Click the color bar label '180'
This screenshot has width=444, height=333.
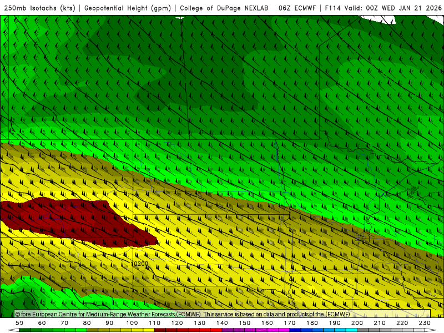pyautogui.click(x=312, y=323)
